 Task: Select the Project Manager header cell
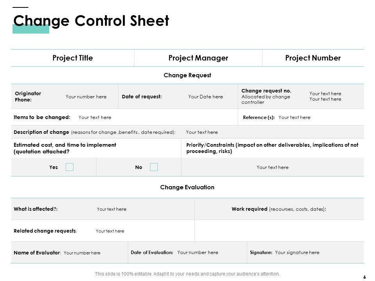point(198,58)
